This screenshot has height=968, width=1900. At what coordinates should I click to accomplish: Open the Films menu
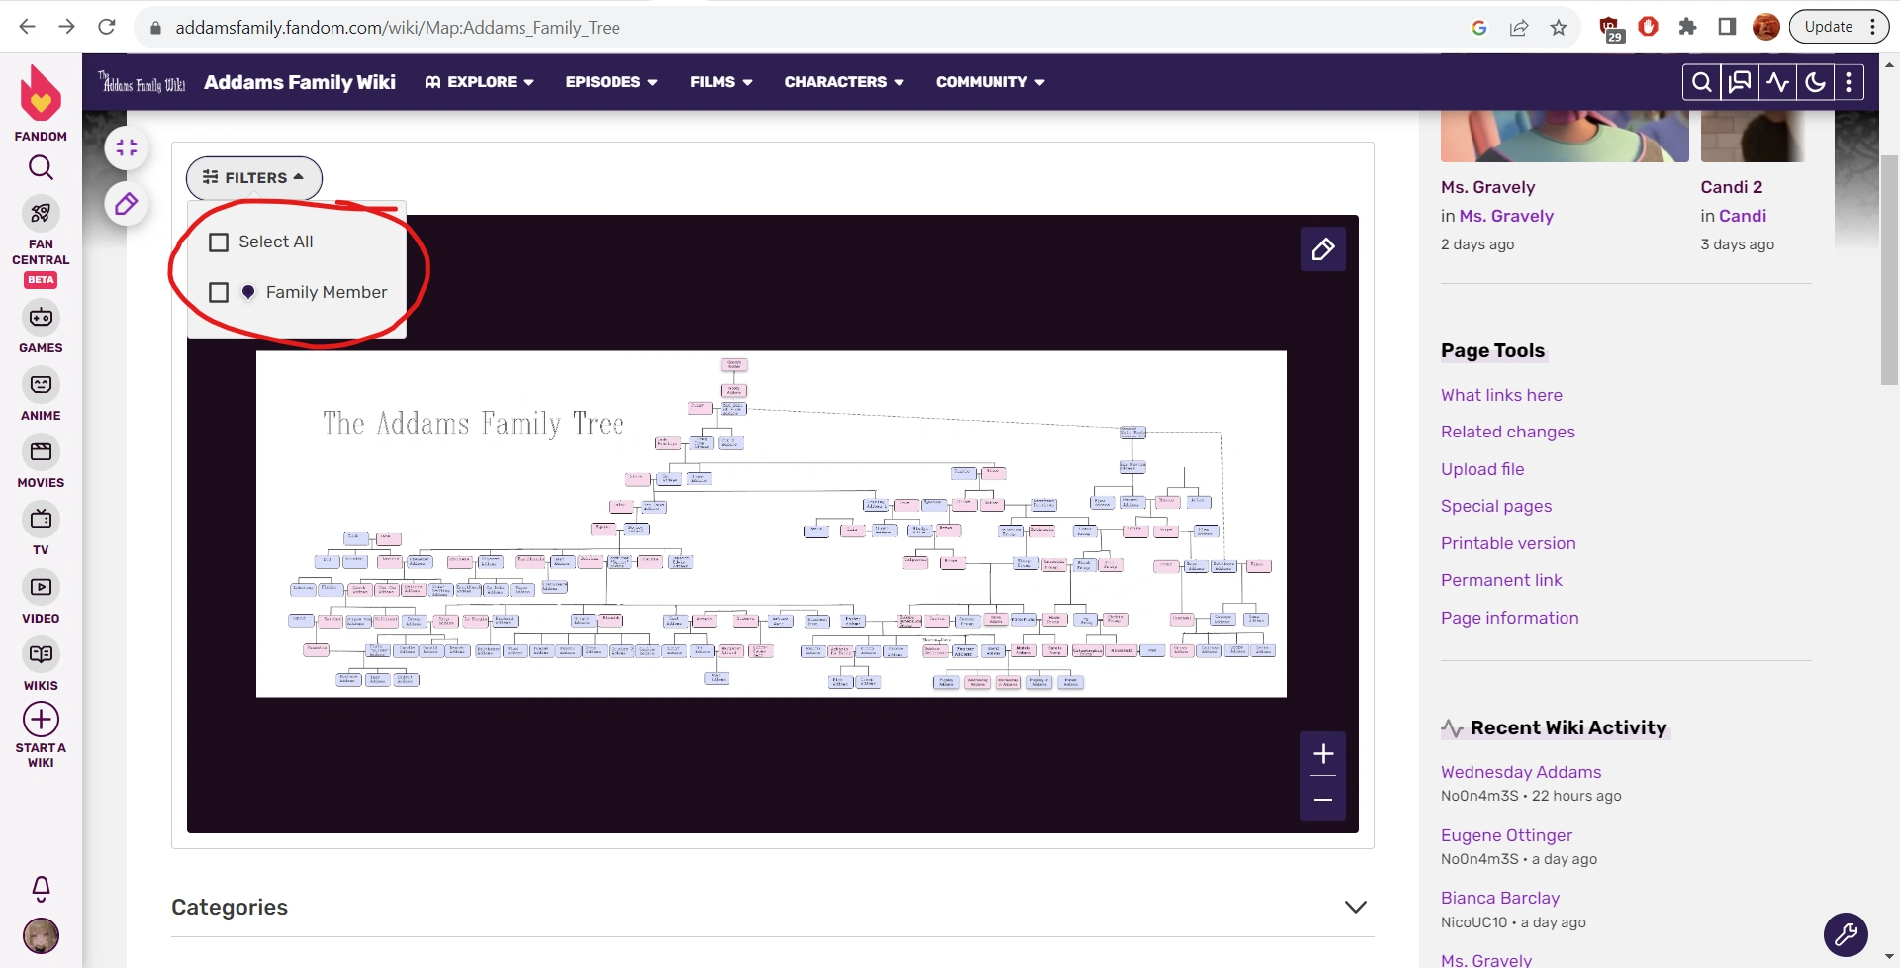click(x=721, y=82)
